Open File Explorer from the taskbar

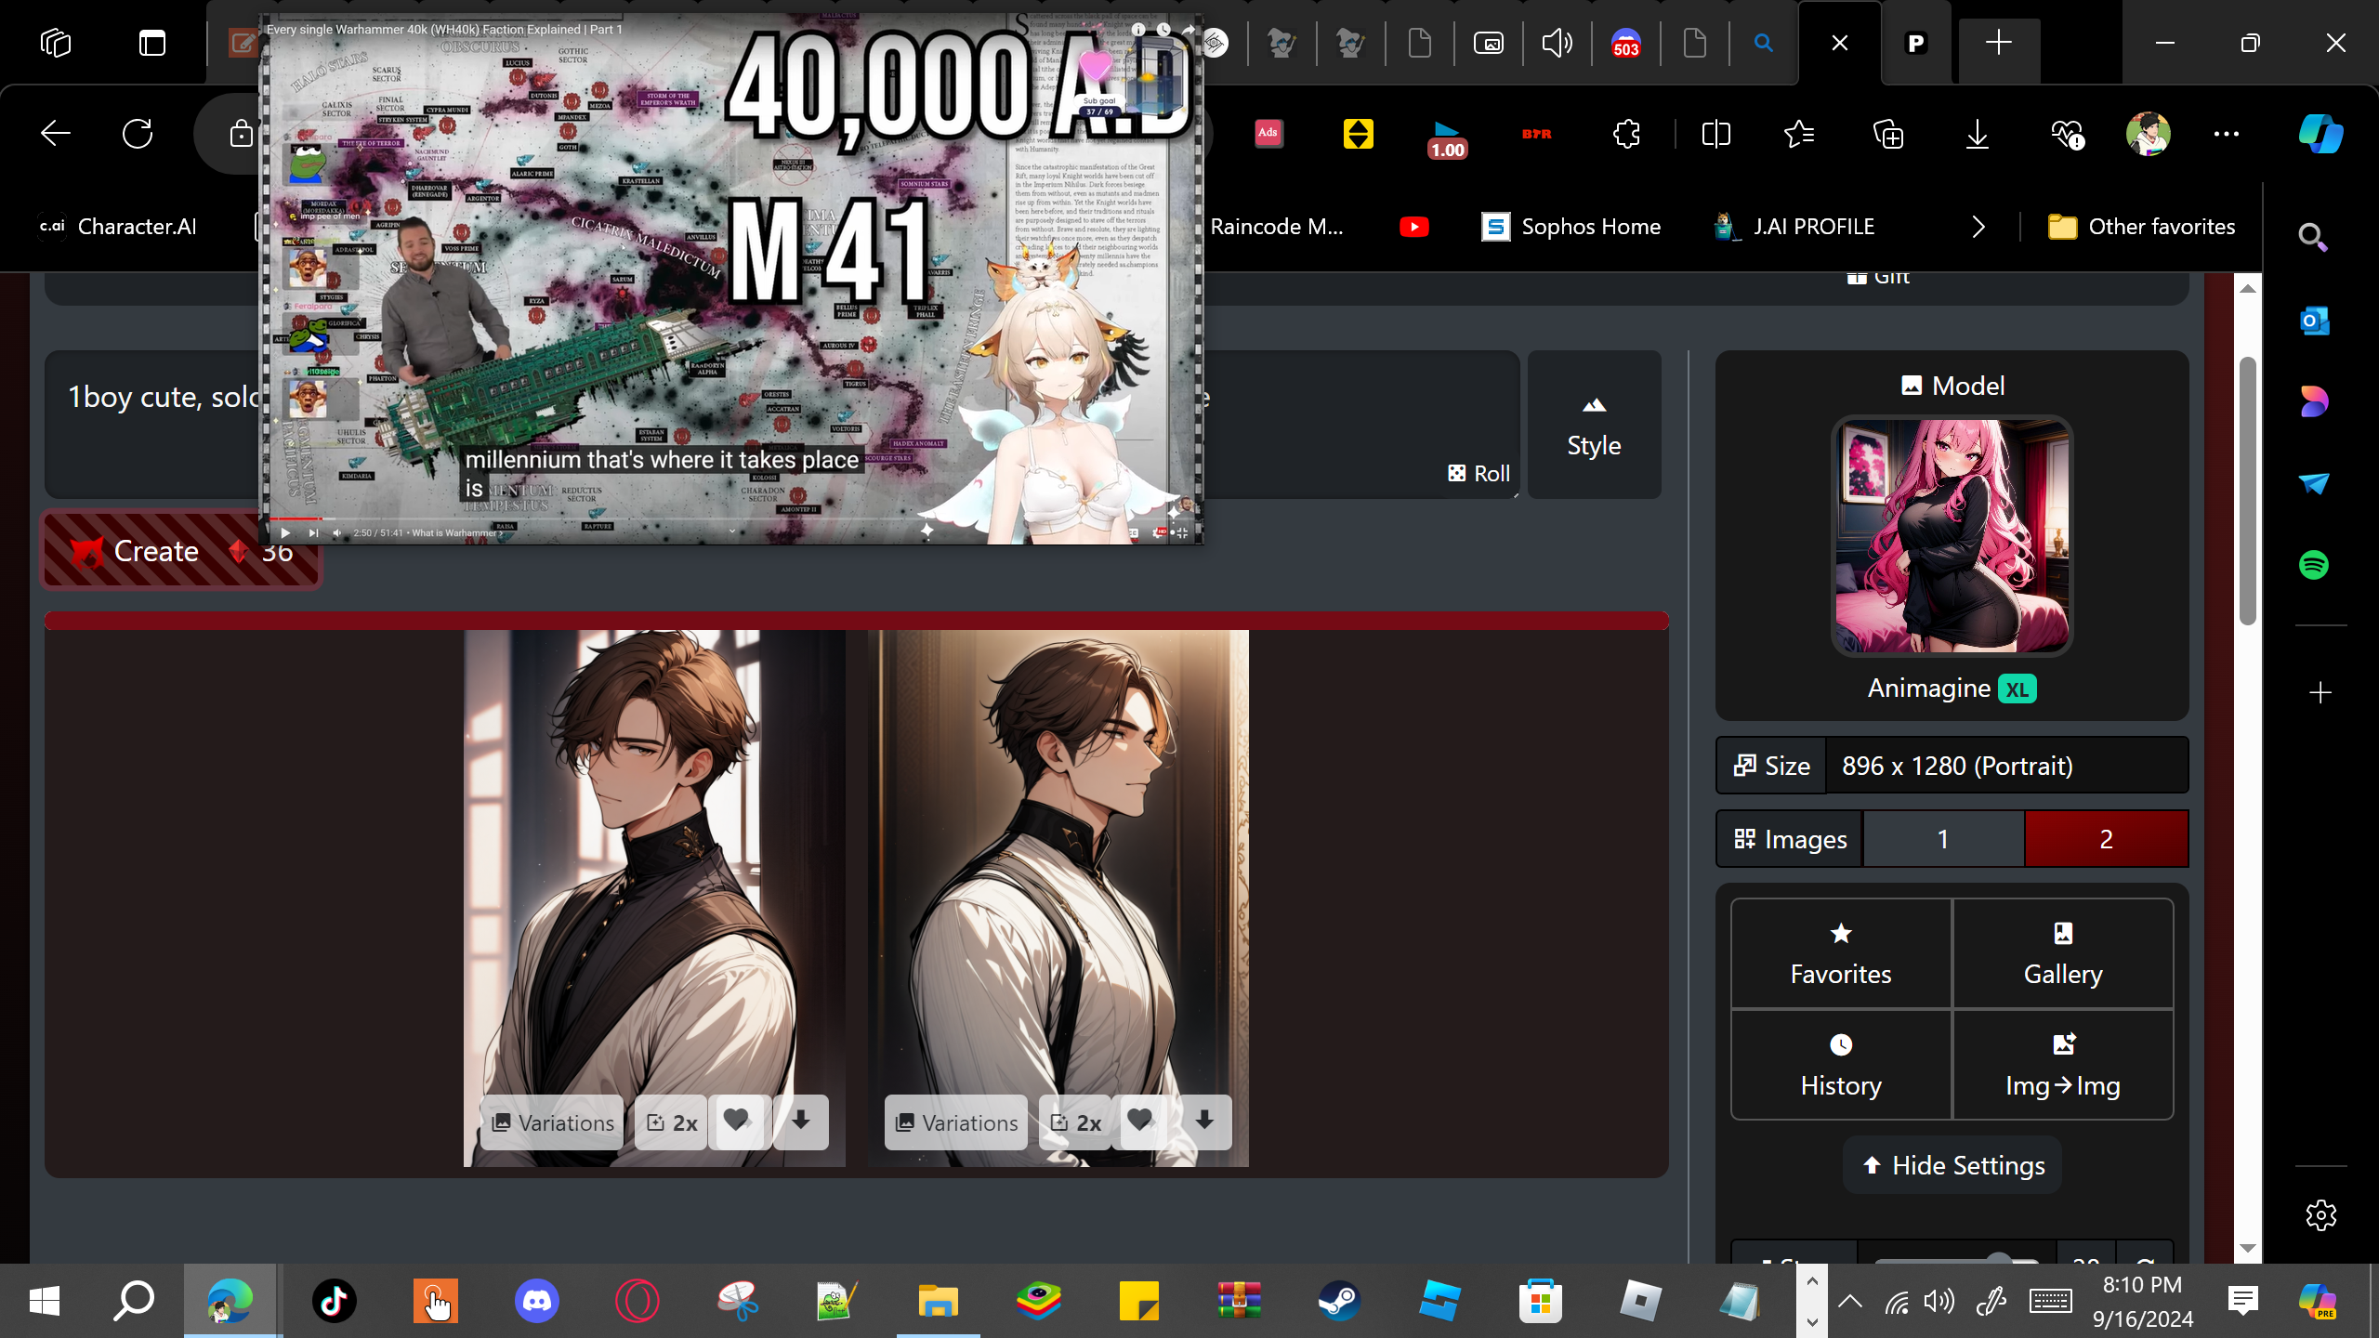coord(938,1300)
